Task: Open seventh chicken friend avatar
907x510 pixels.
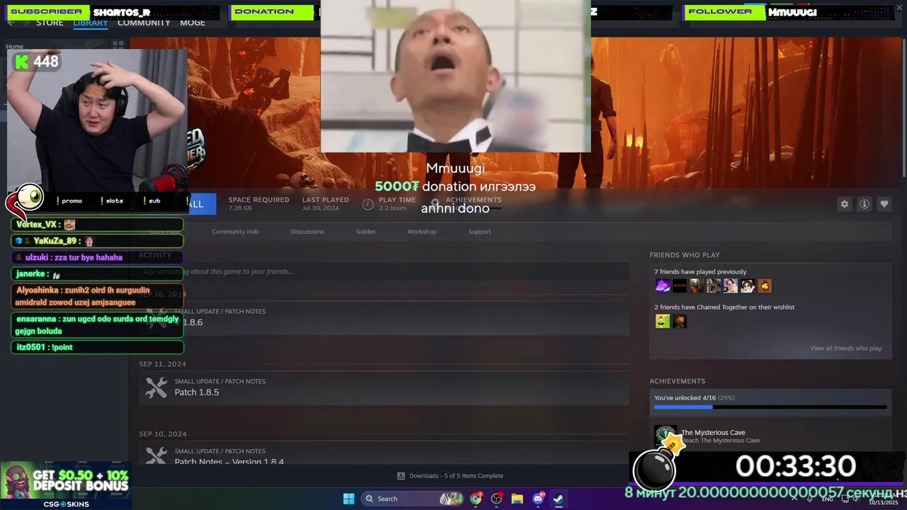Action: point(765,286)
